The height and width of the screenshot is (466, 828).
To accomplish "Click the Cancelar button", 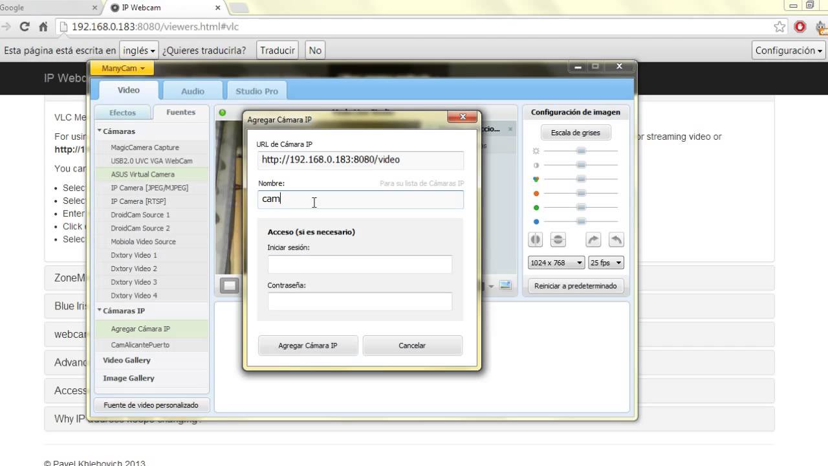I will pos(412,346).
